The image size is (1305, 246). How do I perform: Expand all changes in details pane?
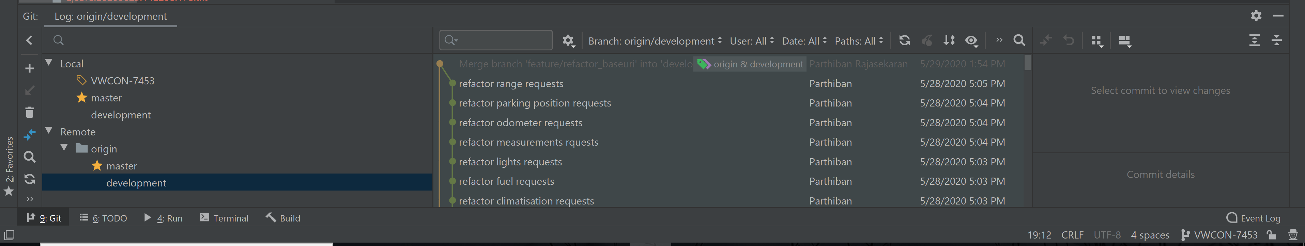point(1254,40)
